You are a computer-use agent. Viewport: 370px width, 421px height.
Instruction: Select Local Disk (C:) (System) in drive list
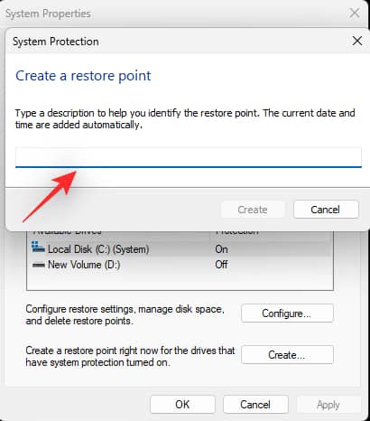(x=98, y=249)
